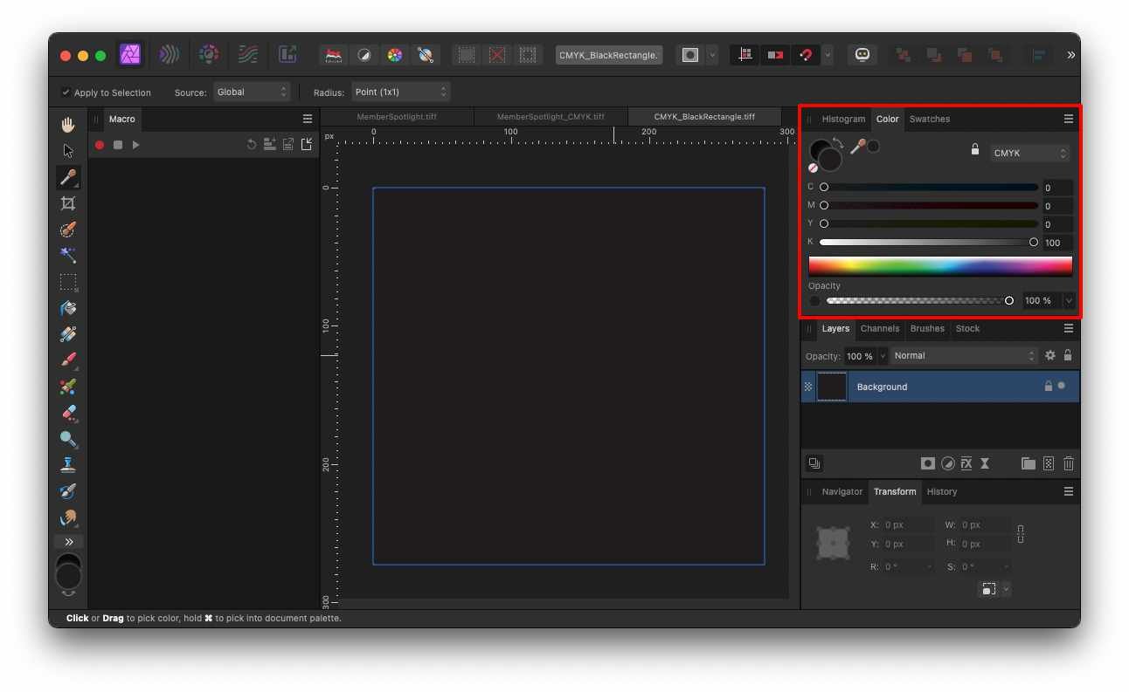Image resolution: width=1129 pixels, height=692 pixels.
Task: Open the Tone Mapping Persona
Action: click(x=247, y=55)
